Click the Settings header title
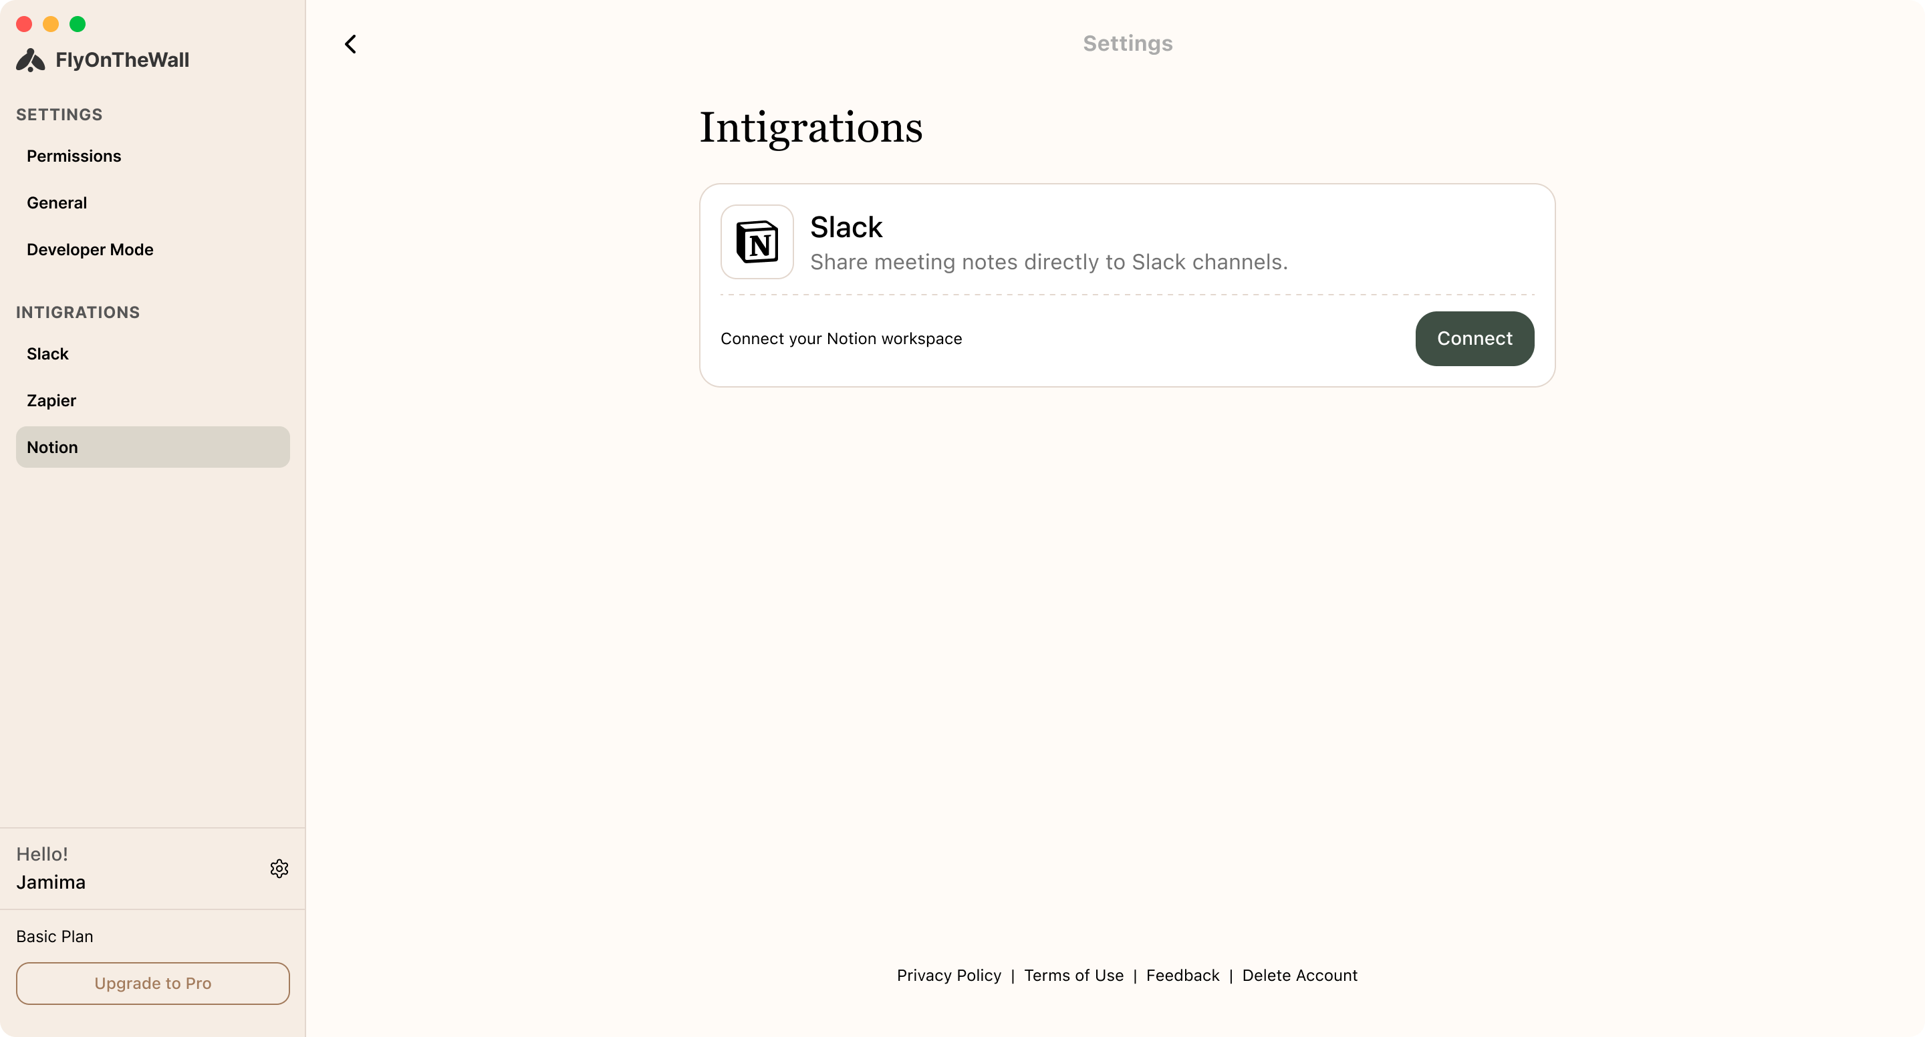This screenshot has width=1925, height=1037. click(x=1128, y=43)
